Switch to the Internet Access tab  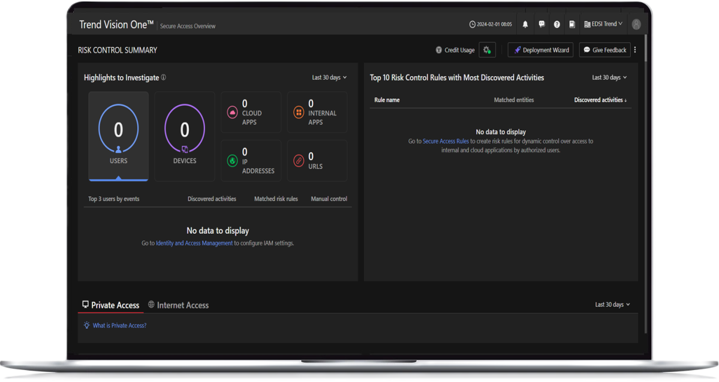pyautogui.click(x=178, y=305)
